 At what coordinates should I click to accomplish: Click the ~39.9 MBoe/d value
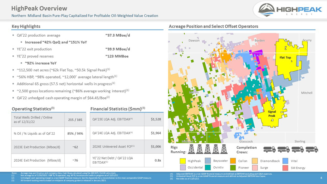tap(118, 49)
